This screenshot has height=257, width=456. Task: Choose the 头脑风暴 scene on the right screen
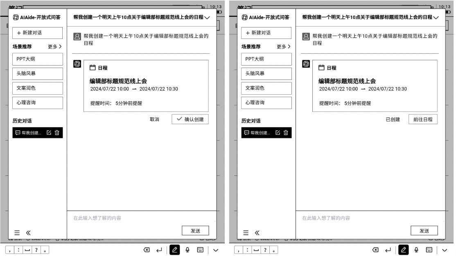click(266, 74)
